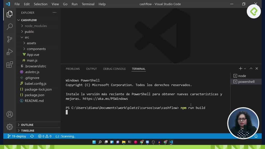This screenshot has height=149, width=265.
Task: Open the Extensions view
Action: [x=10, y=65]
